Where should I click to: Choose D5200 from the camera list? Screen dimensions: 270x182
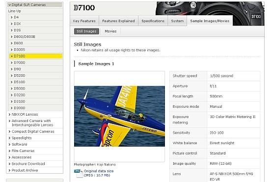(x=35, y=76)
